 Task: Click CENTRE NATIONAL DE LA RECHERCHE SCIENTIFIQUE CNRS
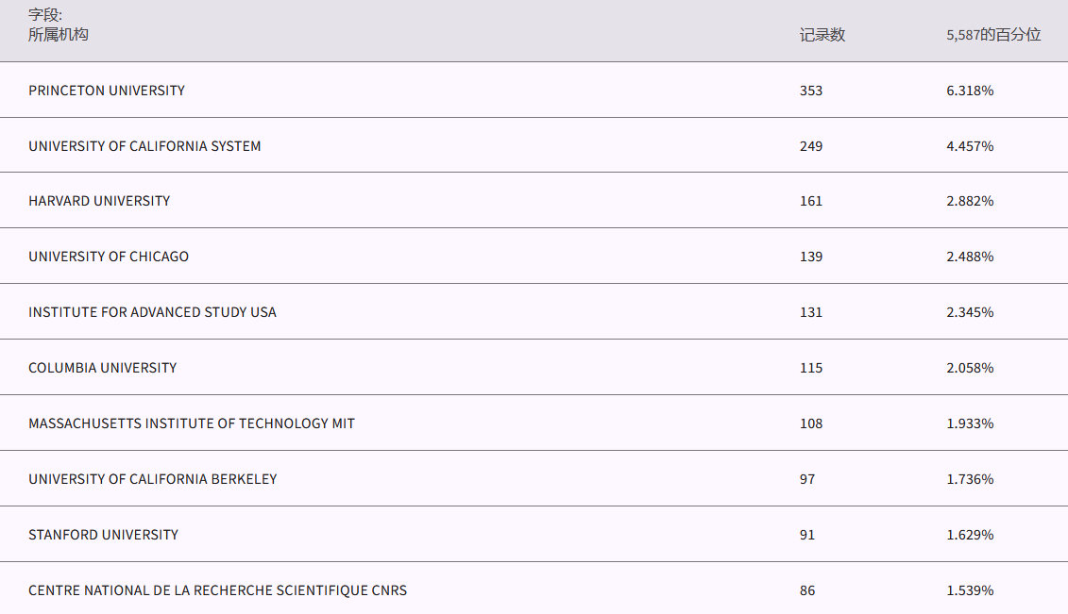[217, 590]
